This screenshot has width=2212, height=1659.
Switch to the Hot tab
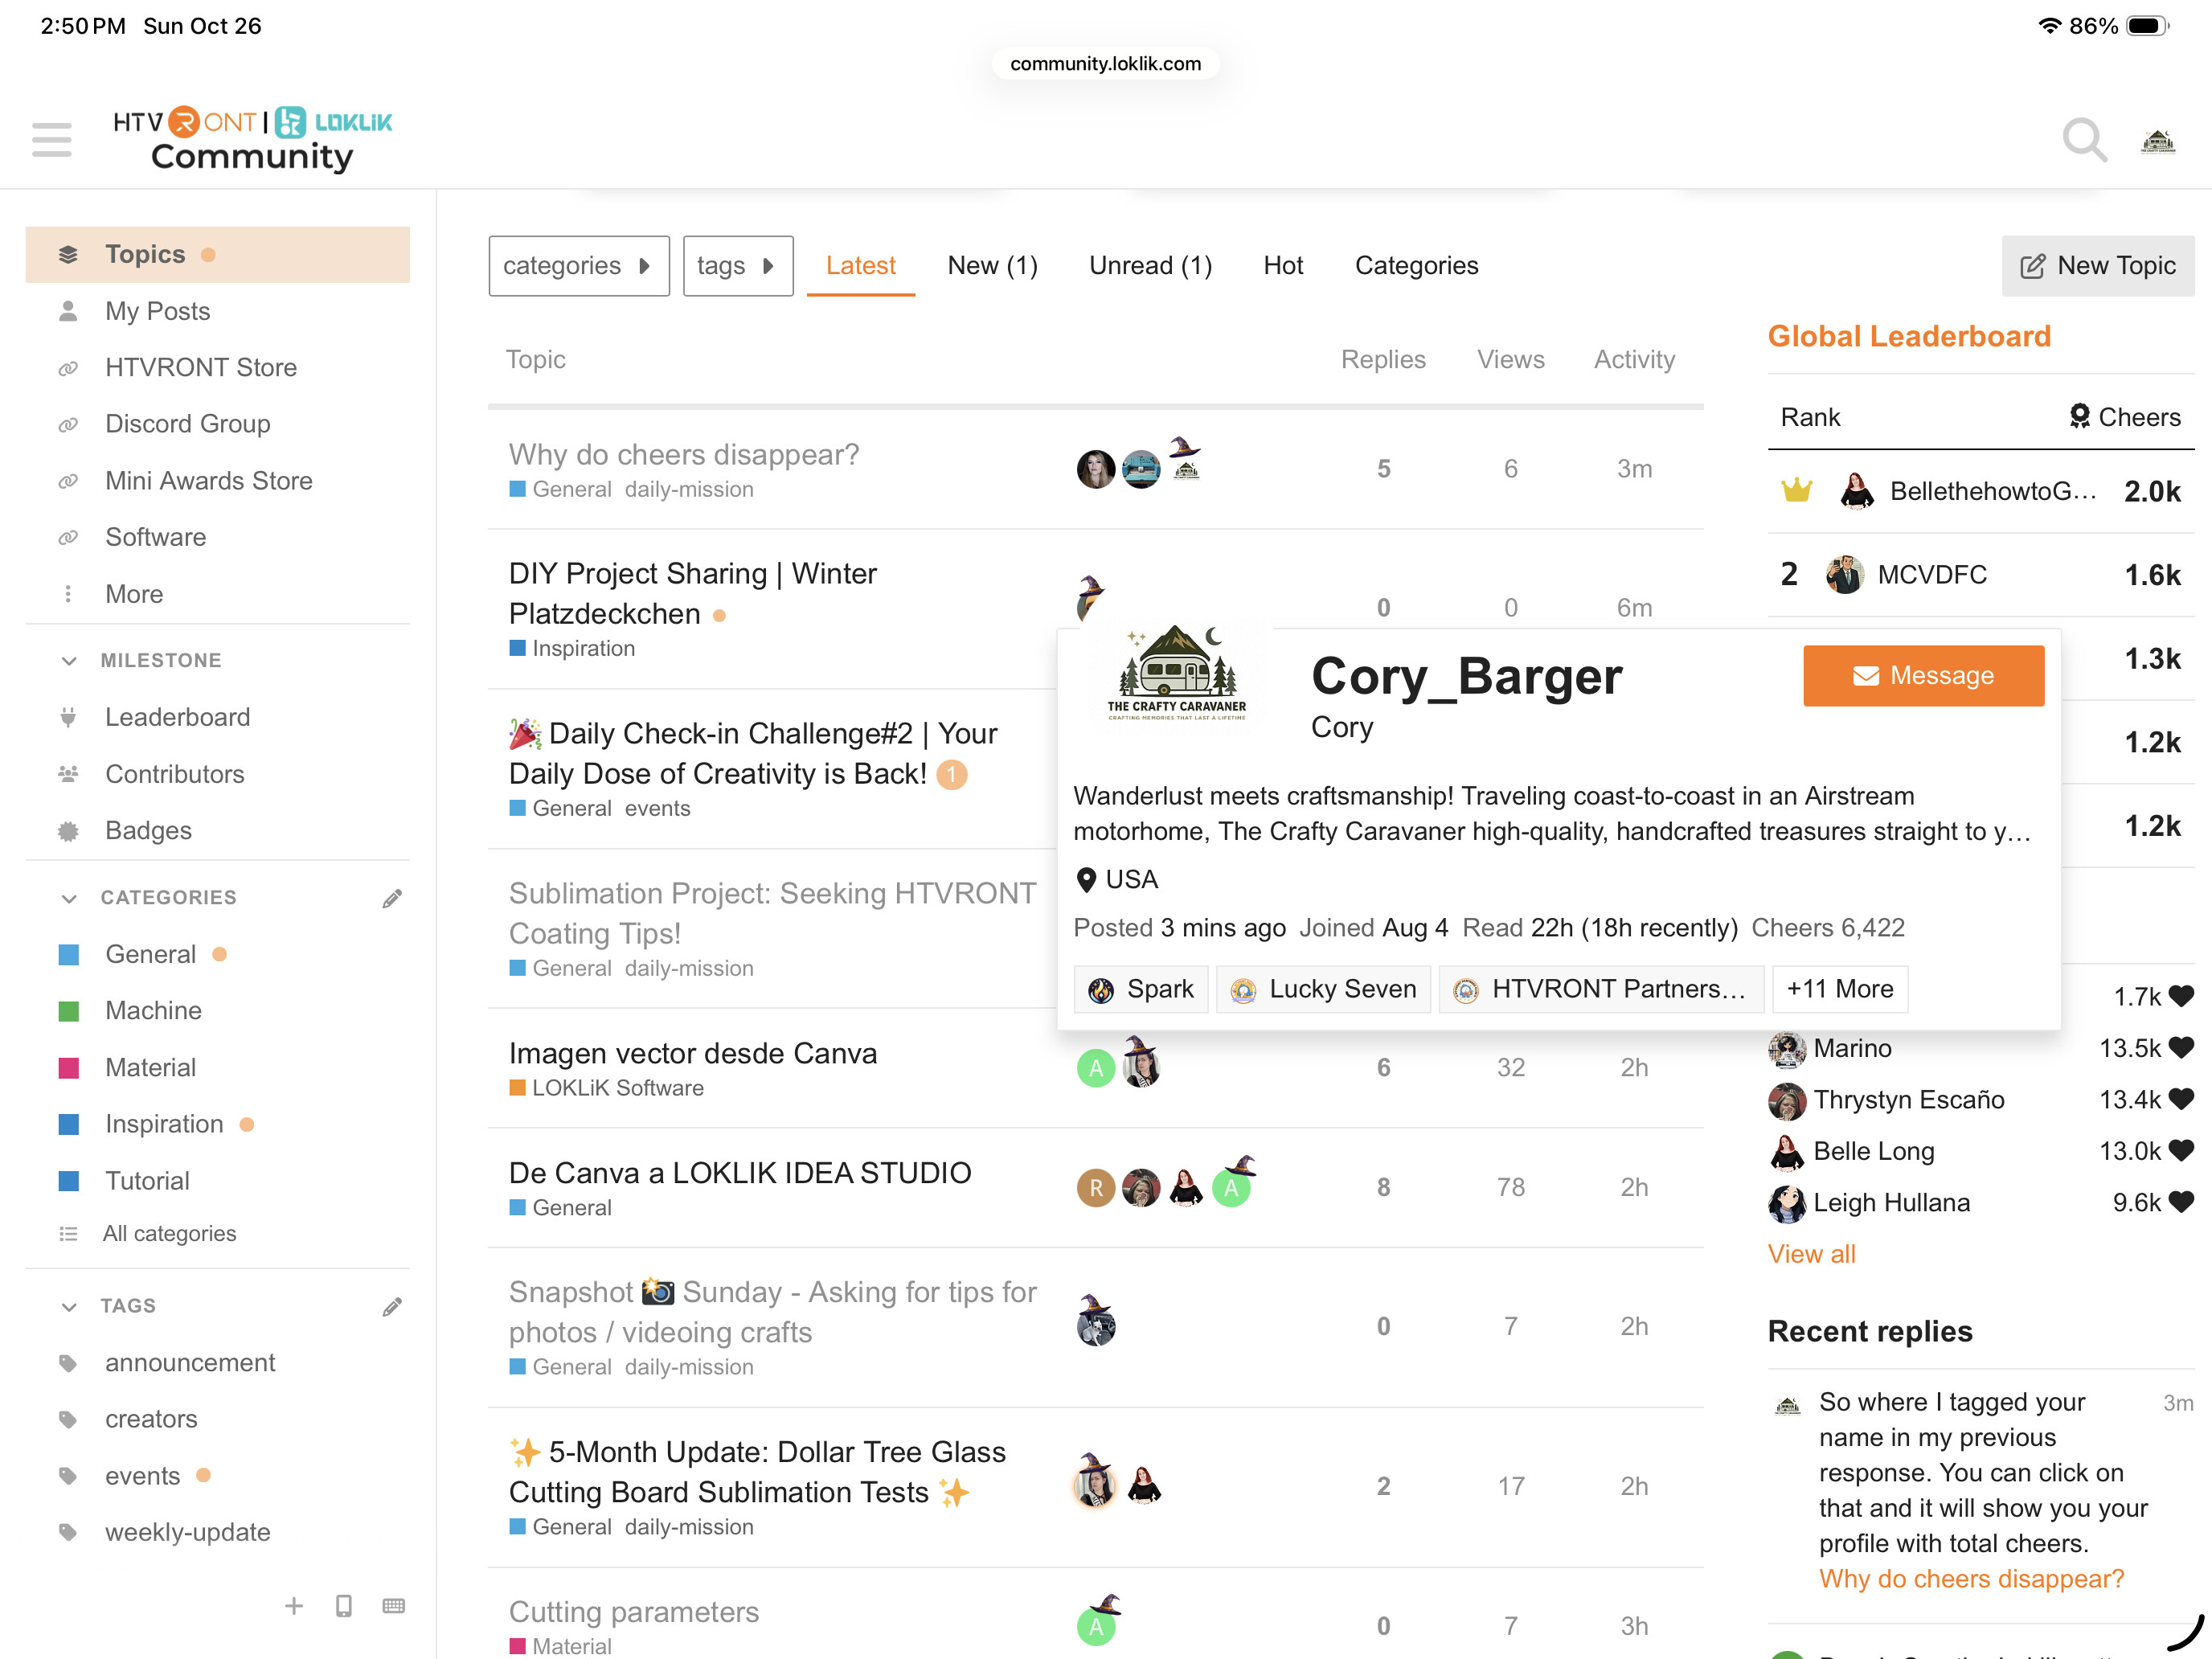1282,266
